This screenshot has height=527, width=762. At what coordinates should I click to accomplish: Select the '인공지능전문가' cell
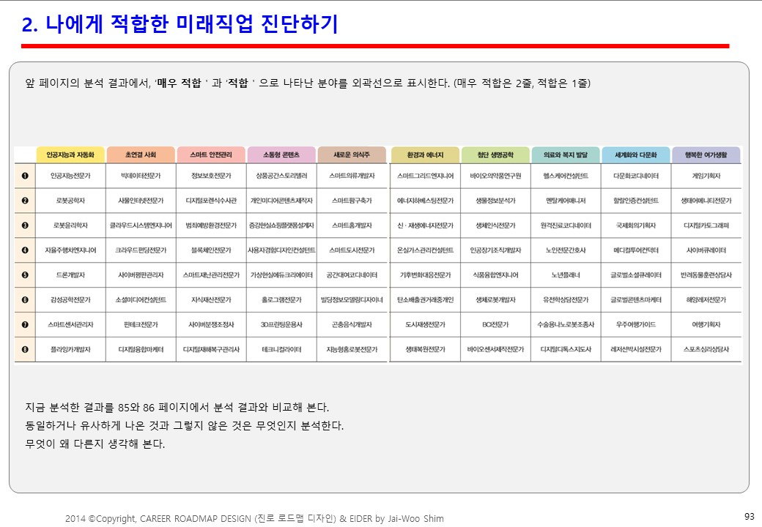point(70,176)
